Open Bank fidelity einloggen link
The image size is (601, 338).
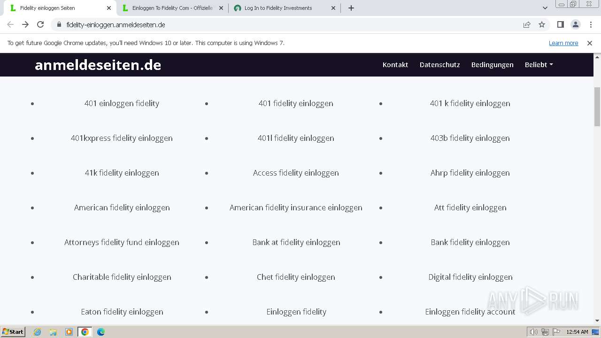click(x=470, y=242)
